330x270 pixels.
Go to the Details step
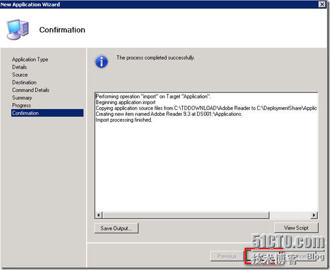tap(20, 67)
